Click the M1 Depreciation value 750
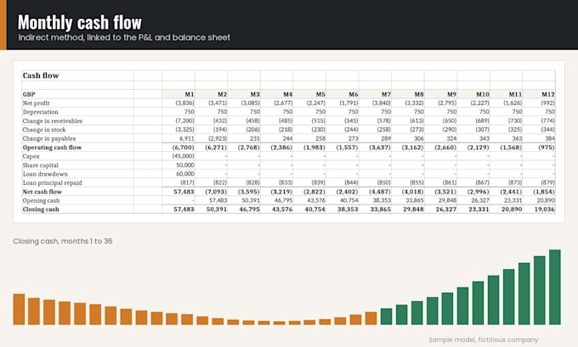The width and height of the screenshot is (578, 347). coord(190,112)
